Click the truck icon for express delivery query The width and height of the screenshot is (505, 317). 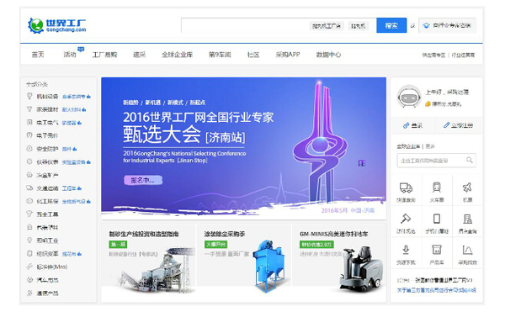406,188
